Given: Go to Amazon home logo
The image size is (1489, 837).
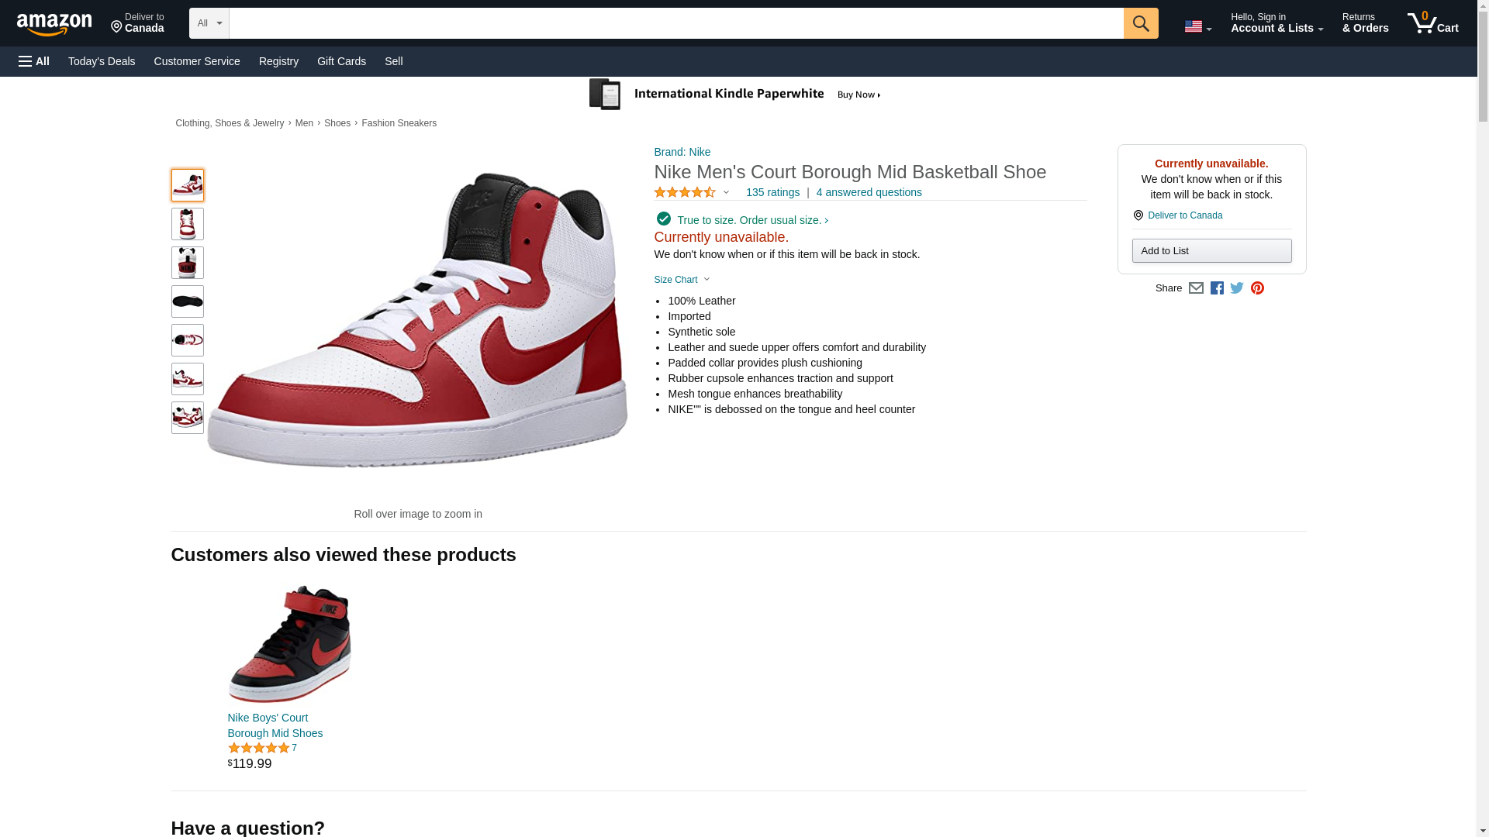Looking at the screenshot, I should (x=54, y=24).
